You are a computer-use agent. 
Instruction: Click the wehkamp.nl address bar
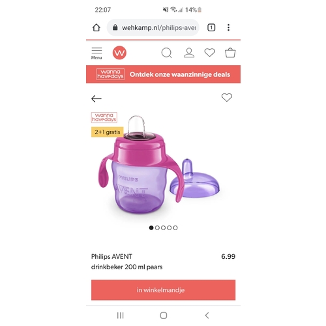coord(153,27)
